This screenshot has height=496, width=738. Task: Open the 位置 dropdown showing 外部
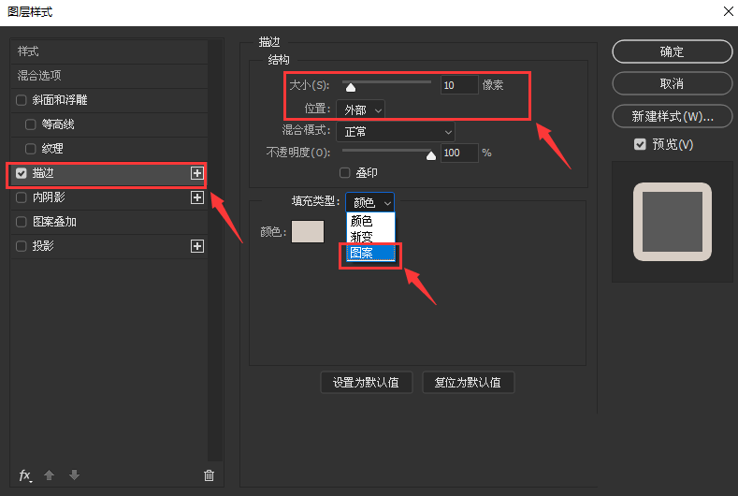point(360,110)
